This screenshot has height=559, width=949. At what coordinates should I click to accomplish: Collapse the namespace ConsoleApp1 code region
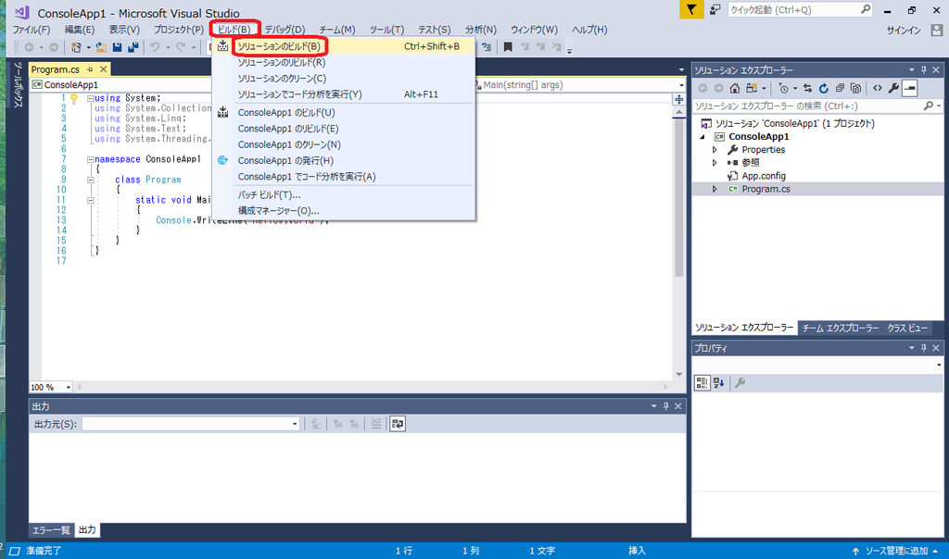tap(90, 159)
